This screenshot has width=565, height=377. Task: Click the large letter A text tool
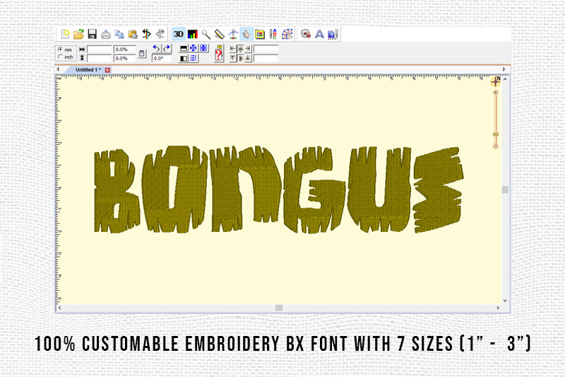(319, 34)
